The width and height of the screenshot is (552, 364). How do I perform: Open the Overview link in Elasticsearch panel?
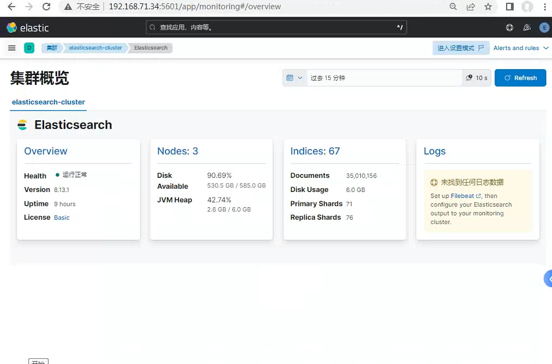tap(46, 151)
